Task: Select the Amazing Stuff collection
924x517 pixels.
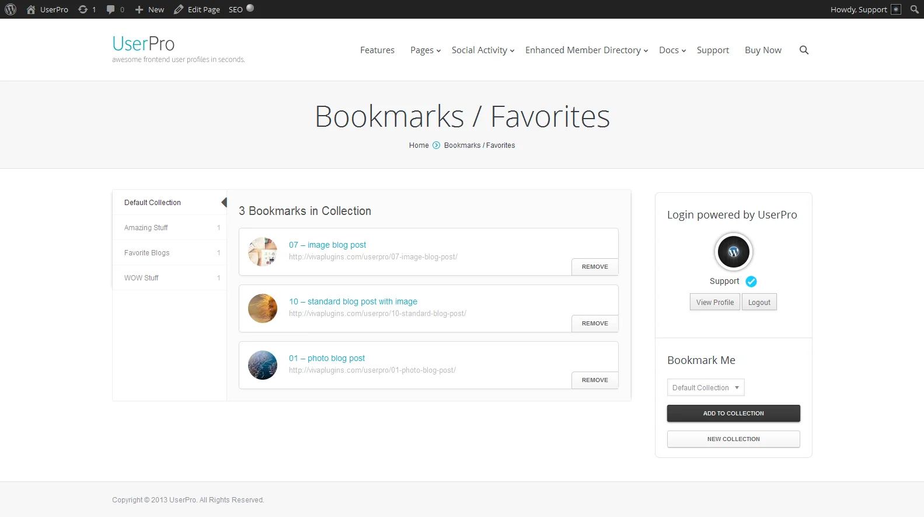Action: click(x=169, y=228)
